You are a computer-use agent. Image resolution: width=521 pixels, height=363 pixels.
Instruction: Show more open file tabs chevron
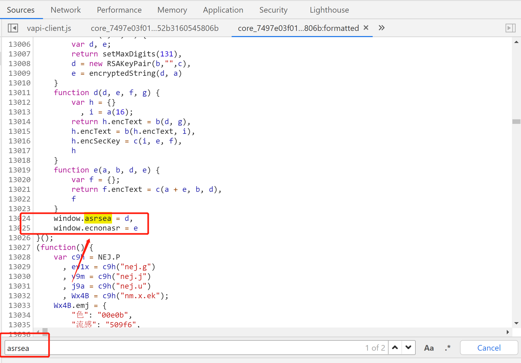[x=382, y=28]
